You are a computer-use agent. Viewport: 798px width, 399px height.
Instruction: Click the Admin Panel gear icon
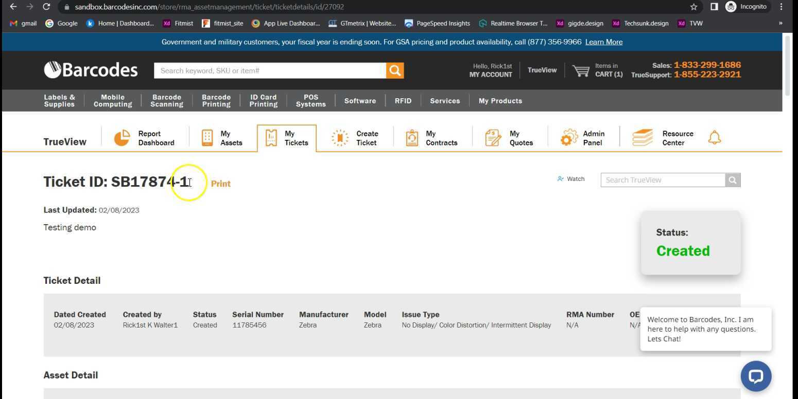569,138
